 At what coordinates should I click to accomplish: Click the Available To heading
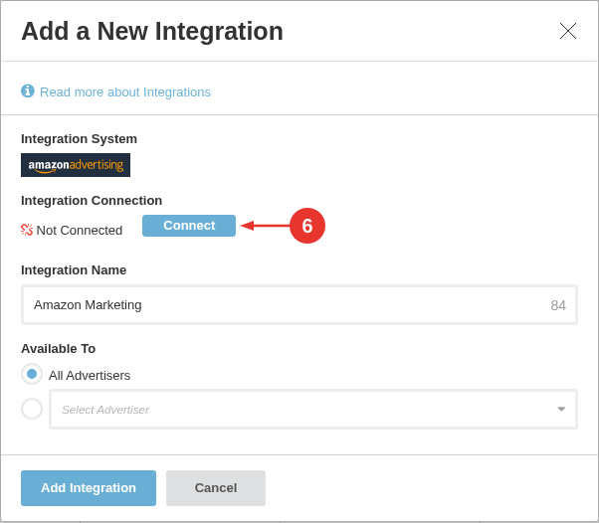click(x=58, y=349)
